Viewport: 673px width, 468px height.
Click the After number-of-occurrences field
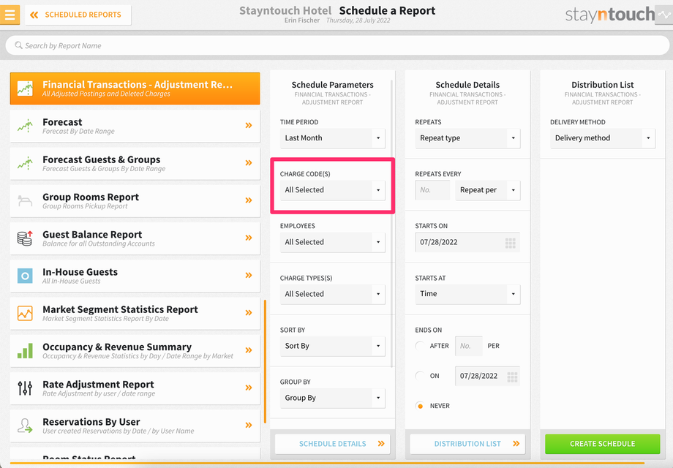[x=469, y=346]
